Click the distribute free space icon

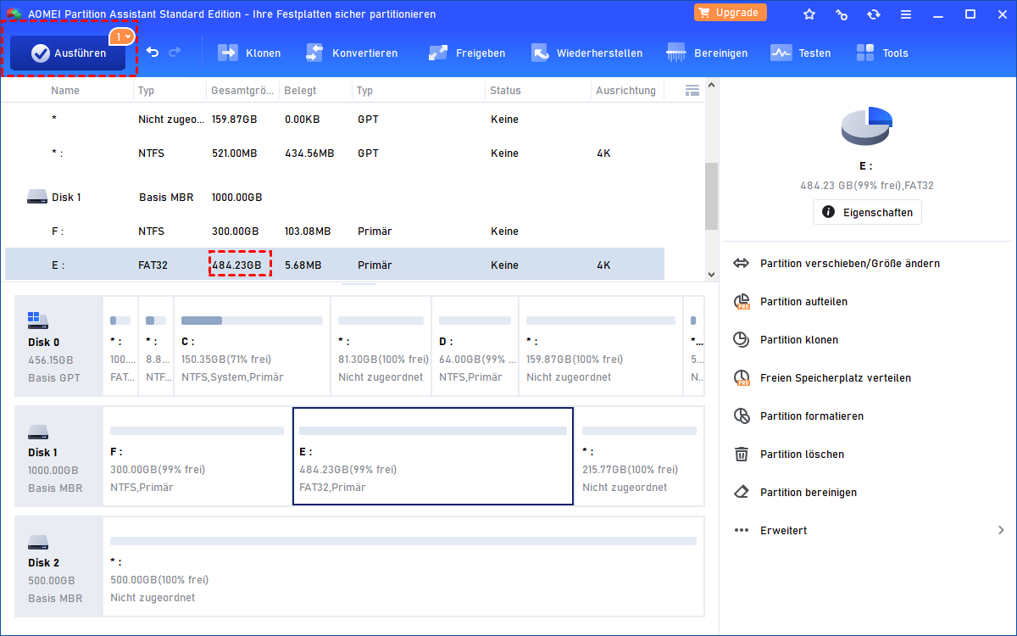[x=742, y=377]
